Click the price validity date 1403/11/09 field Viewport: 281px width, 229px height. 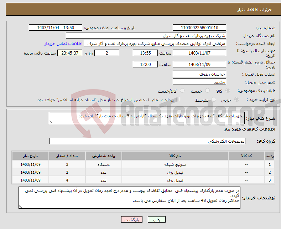click(x=199, y=64)
